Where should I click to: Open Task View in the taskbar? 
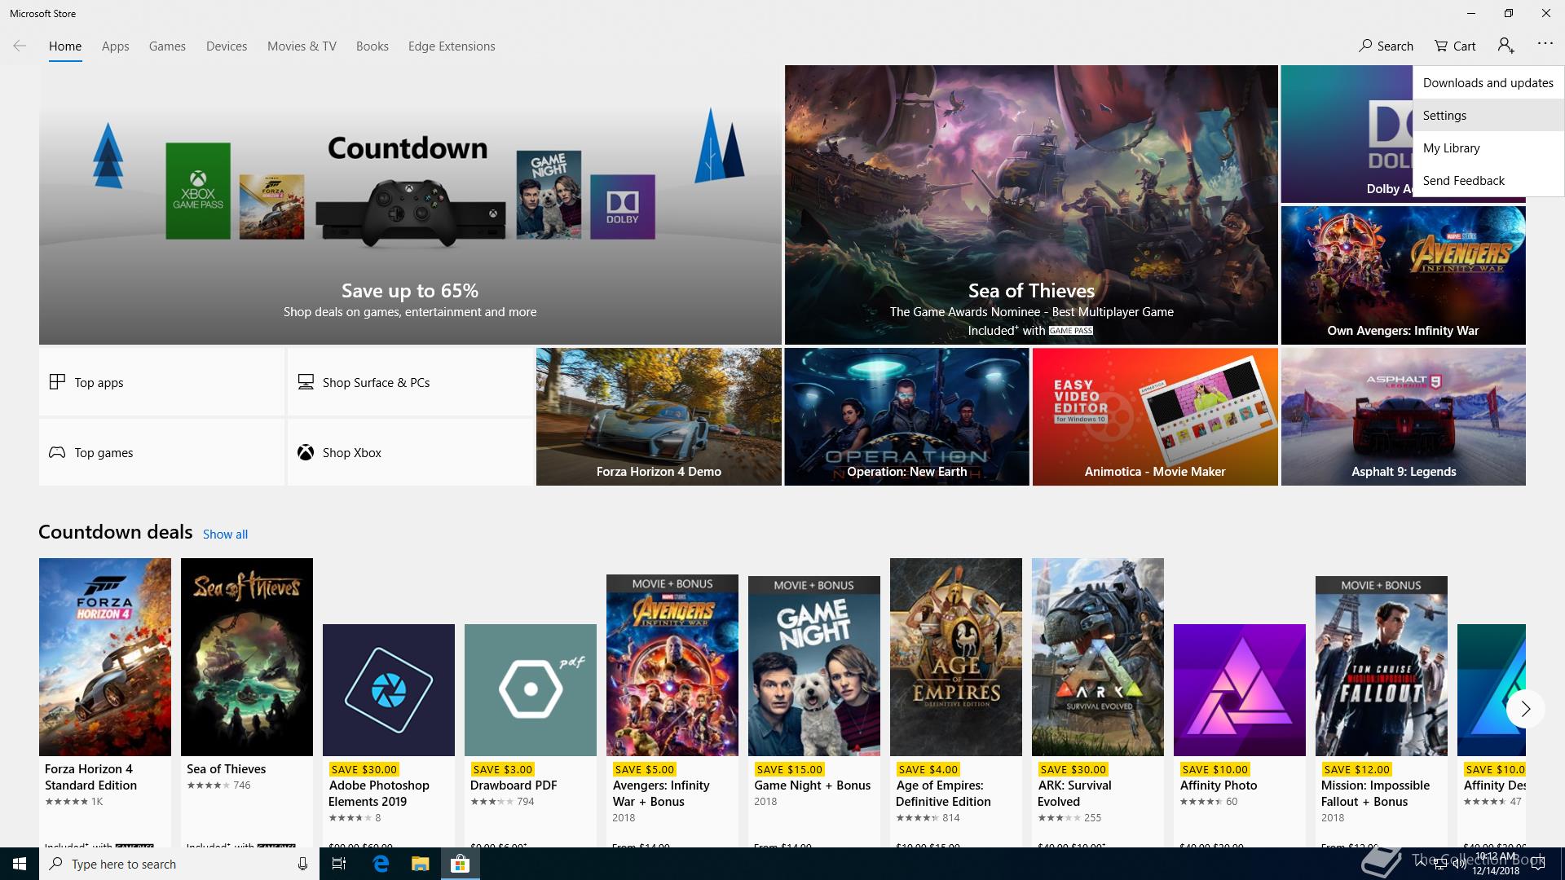click(339, 864)
